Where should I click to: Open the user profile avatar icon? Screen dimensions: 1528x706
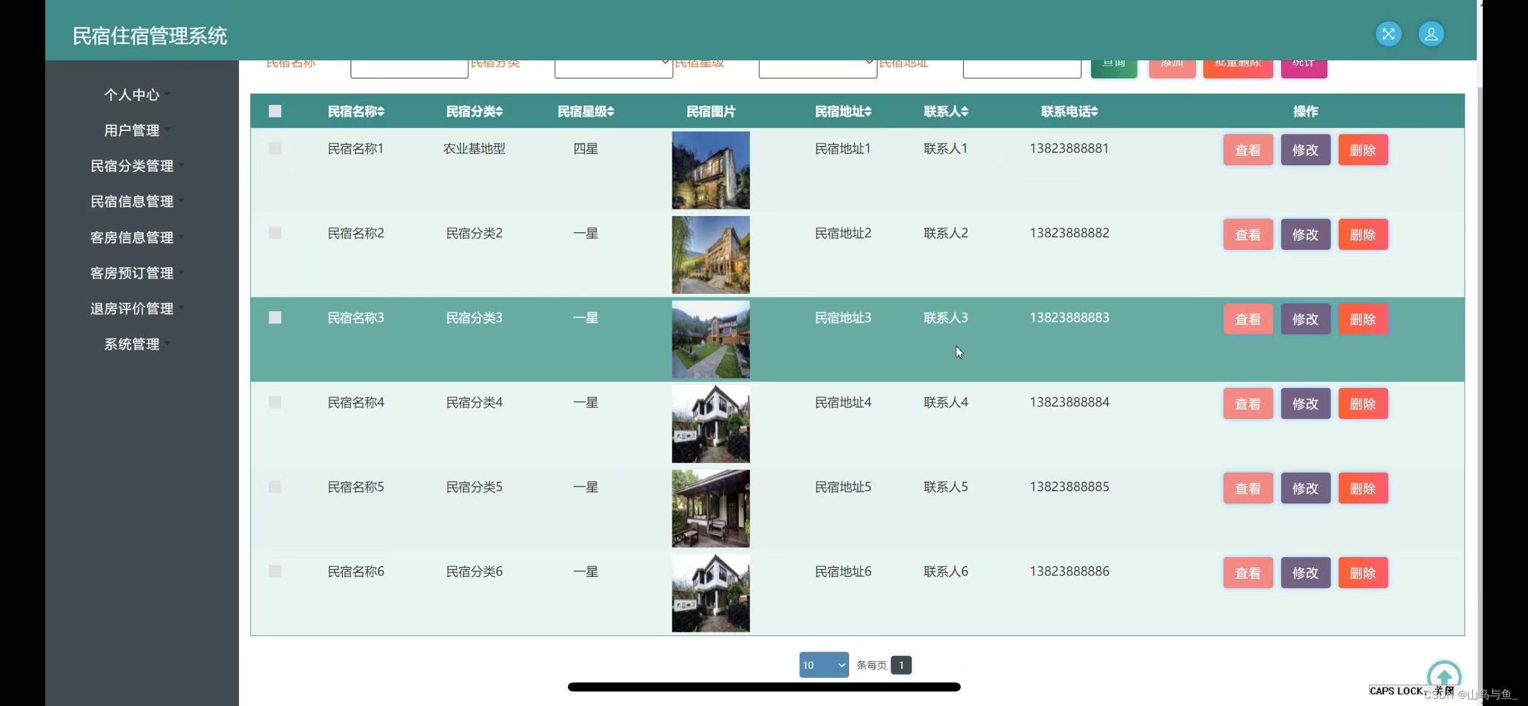pyautogui.click(x=1431, y=34)
